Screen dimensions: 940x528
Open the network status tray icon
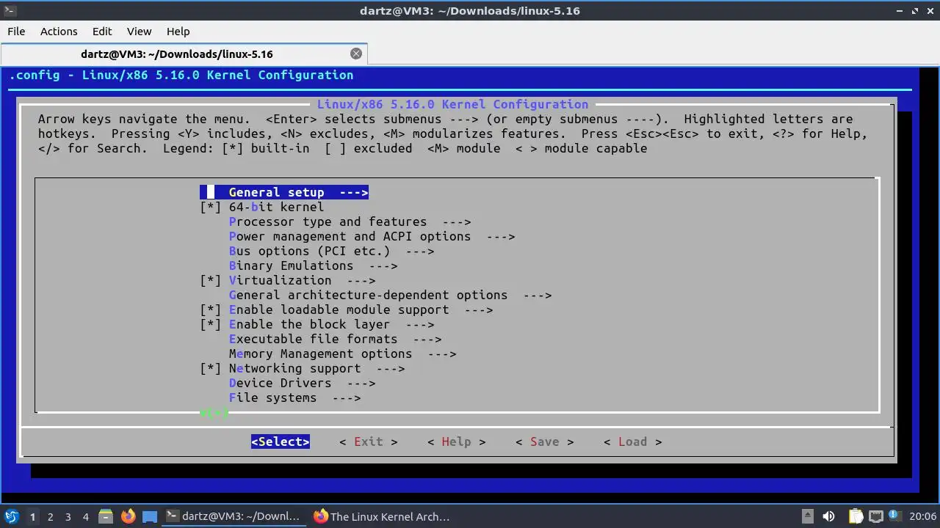(x=875, y=516)
